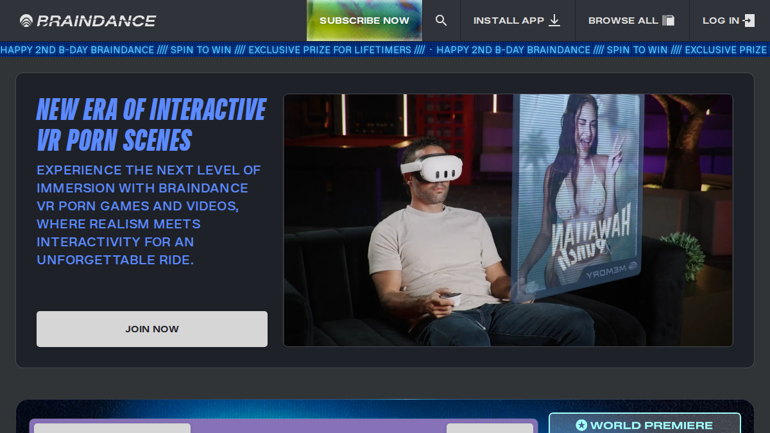Image resolution: width=770 pixels, height=433 pixels.
Task: Click the Log In link
Action: [x=729, y=21]
